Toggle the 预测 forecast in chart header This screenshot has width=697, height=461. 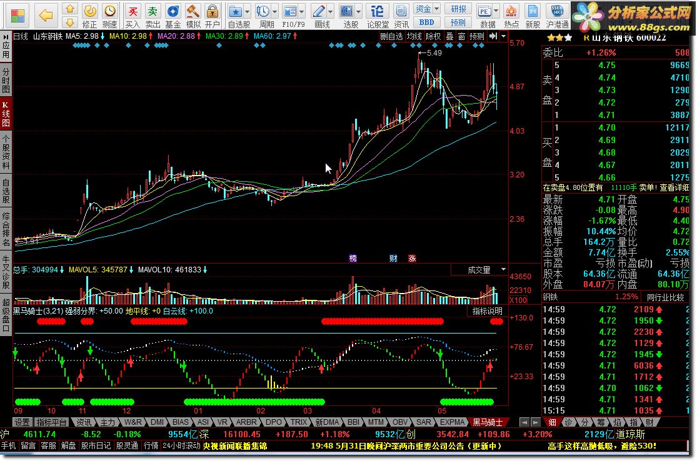(476, 36)
